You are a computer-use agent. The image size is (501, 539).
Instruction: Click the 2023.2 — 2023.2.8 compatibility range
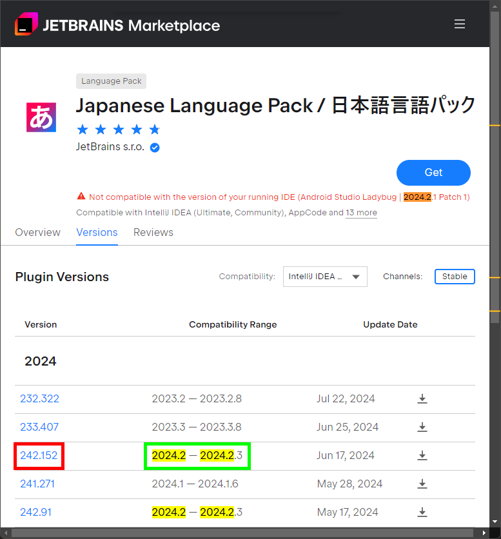(x=197, y=398)
